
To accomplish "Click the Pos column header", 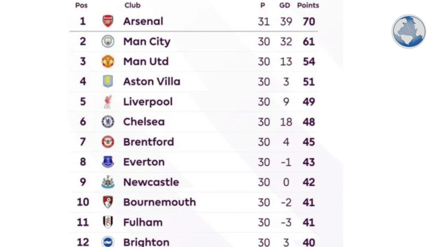I will pyautogui.click(x=81, y=5).
